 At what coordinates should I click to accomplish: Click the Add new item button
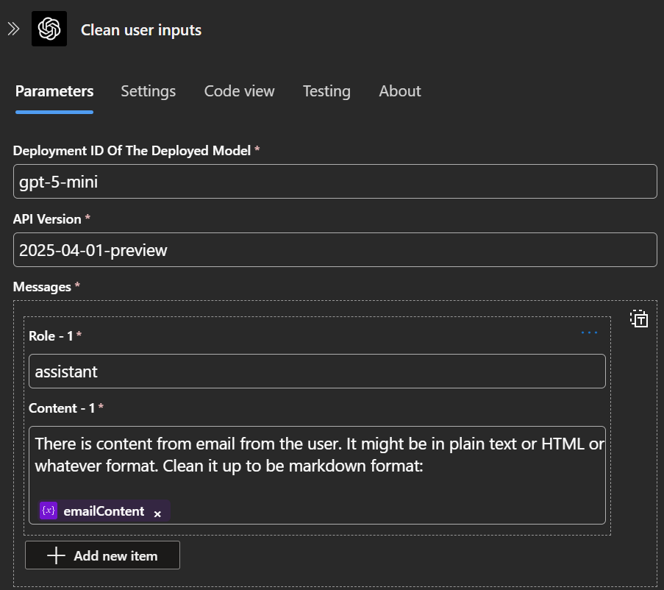tap(102, 555)
